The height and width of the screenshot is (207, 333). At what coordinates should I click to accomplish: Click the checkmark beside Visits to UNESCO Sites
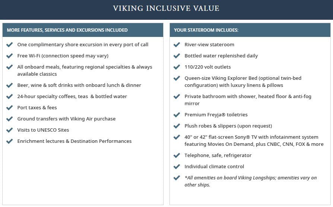pos(10,130)
